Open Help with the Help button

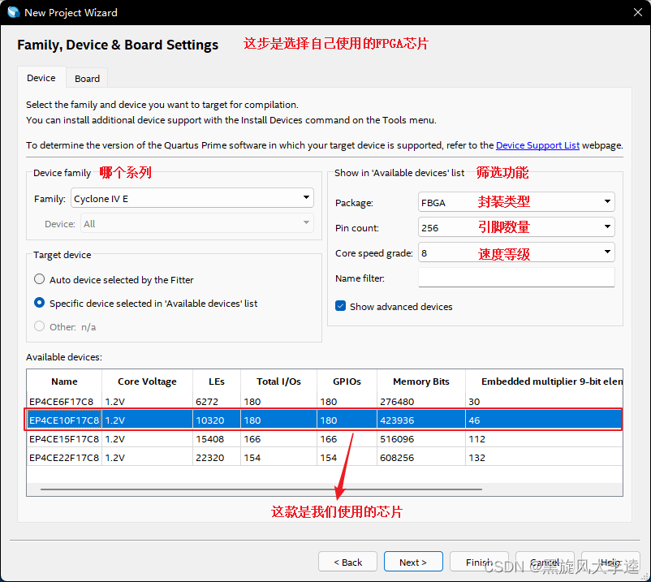(x=610, y=562)
